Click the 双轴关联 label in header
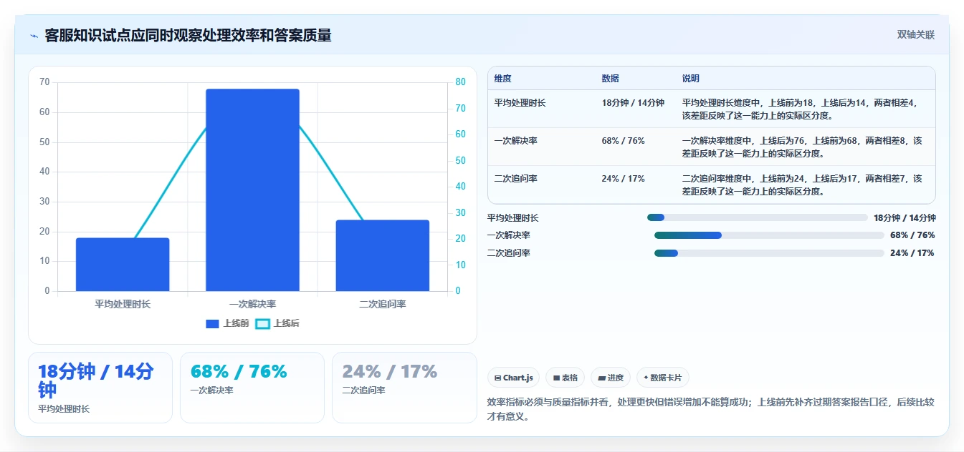This screenshot has height=452, width=964. coord(915,35)
